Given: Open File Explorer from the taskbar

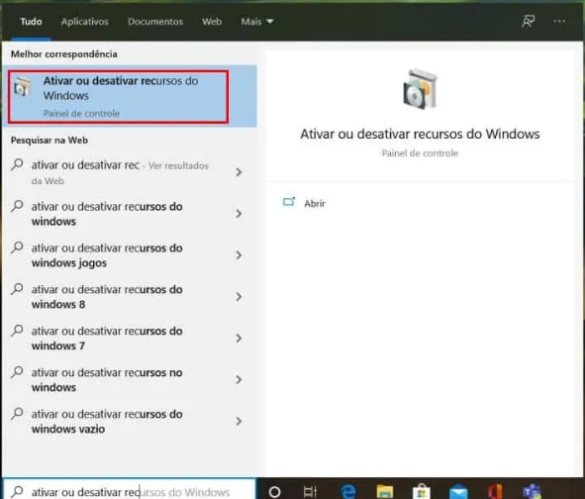Looking at the screenshot, I should (x=385, y=491).
